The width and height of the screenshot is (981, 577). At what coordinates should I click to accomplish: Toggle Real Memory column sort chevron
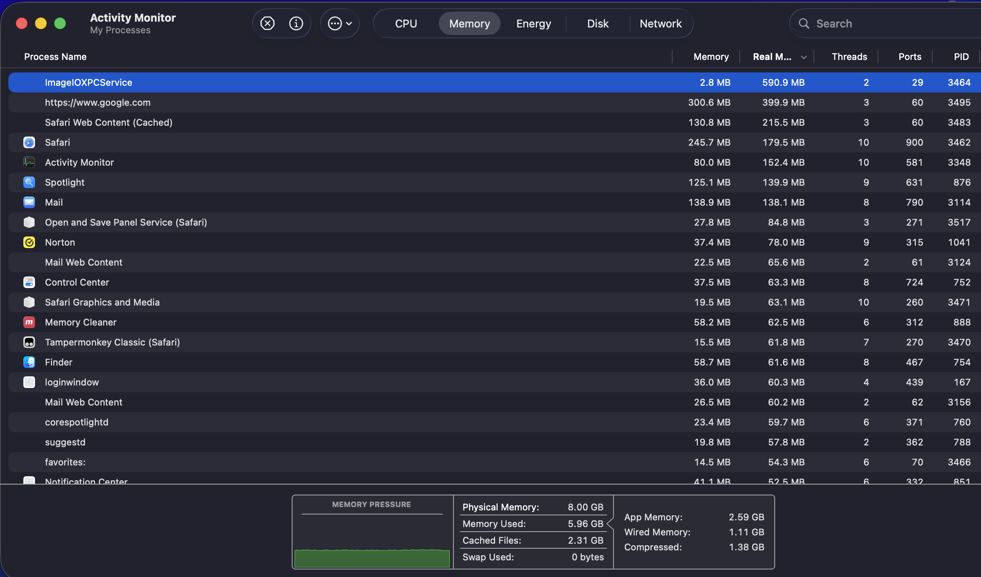803,57
